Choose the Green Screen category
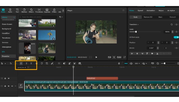This screenshot has height=102, width=179. pos(7,24)
